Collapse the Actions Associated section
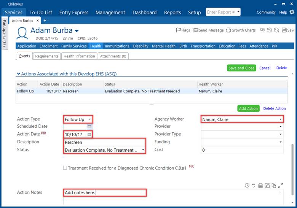Viewport: 297px width, 208px height. point(18,74)
